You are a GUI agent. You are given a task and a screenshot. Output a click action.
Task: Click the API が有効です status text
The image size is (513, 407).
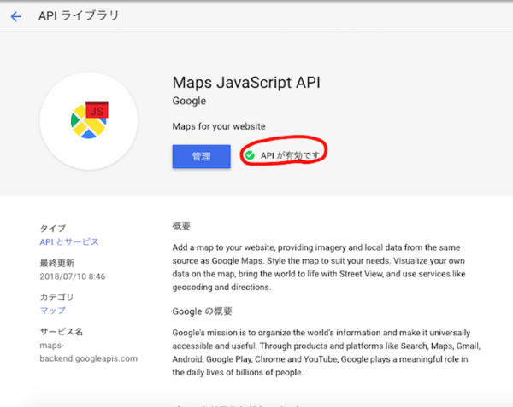tap(290, 155)
